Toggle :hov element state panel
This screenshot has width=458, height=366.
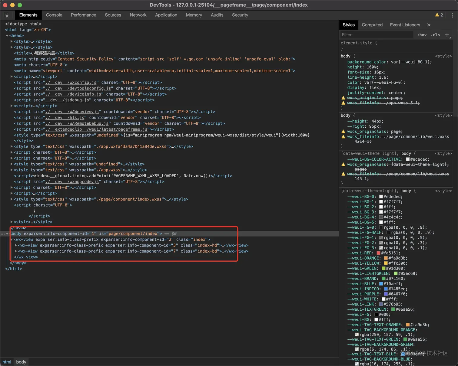tap(422, 35)
